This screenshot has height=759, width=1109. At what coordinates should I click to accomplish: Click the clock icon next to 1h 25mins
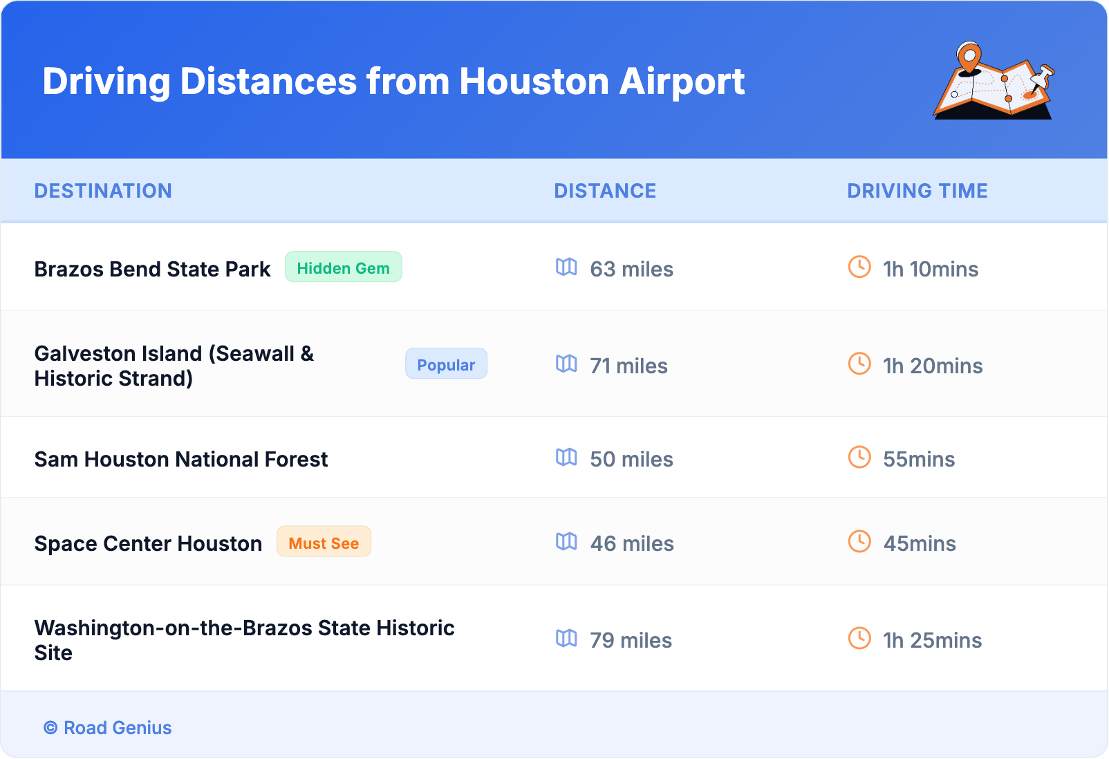859,638
